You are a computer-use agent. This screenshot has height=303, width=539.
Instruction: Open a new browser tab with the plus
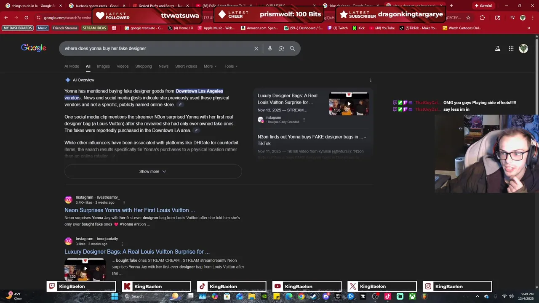pyautogui.click(x=451, y=6)
